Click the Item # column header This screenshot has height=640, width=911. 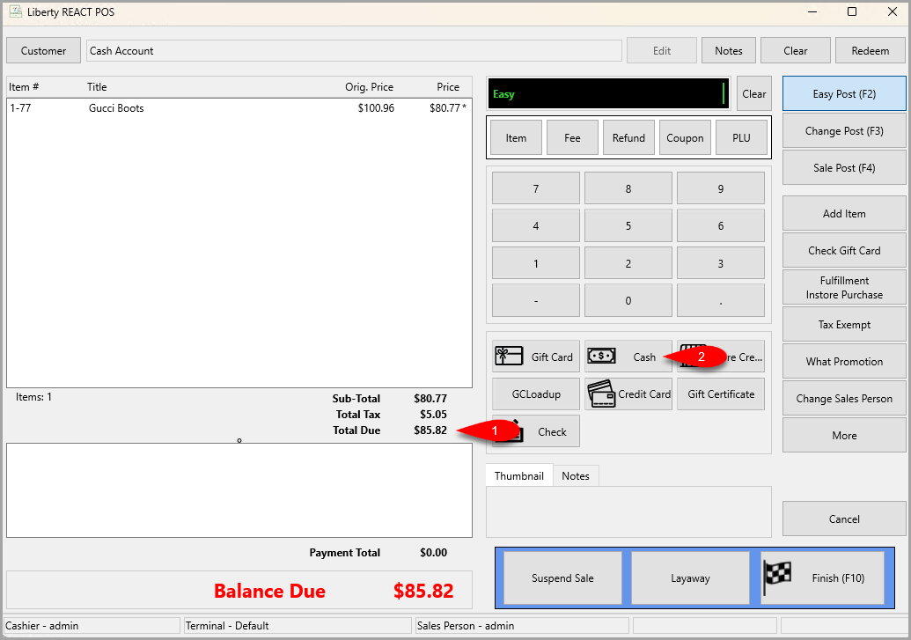(24, 87)
